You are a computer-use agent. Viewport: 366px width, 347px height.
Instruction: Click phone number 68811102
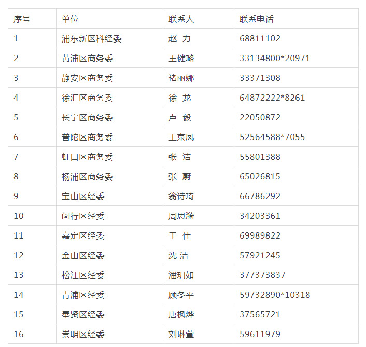[260, 38]
